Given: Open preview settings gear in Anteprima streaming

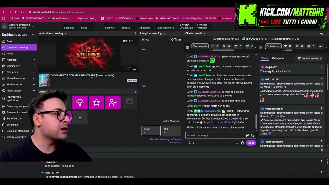Looking at the screenshot, I should coord(129,68).
